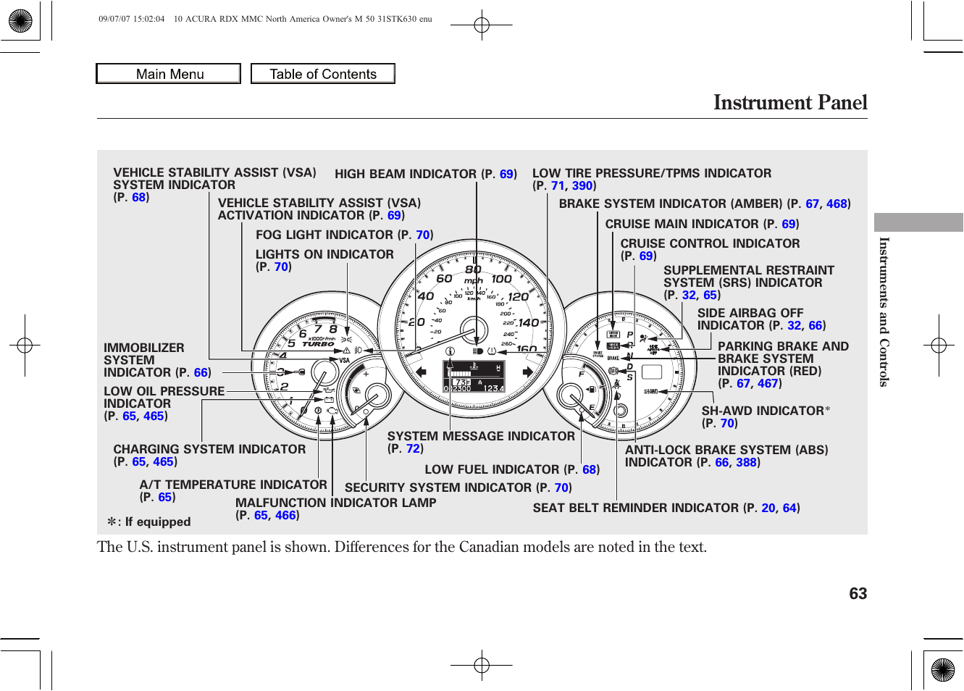Click the 'If equipped' footnote text
The width and height of the screenshot is (964, 691).
point(158,522)
